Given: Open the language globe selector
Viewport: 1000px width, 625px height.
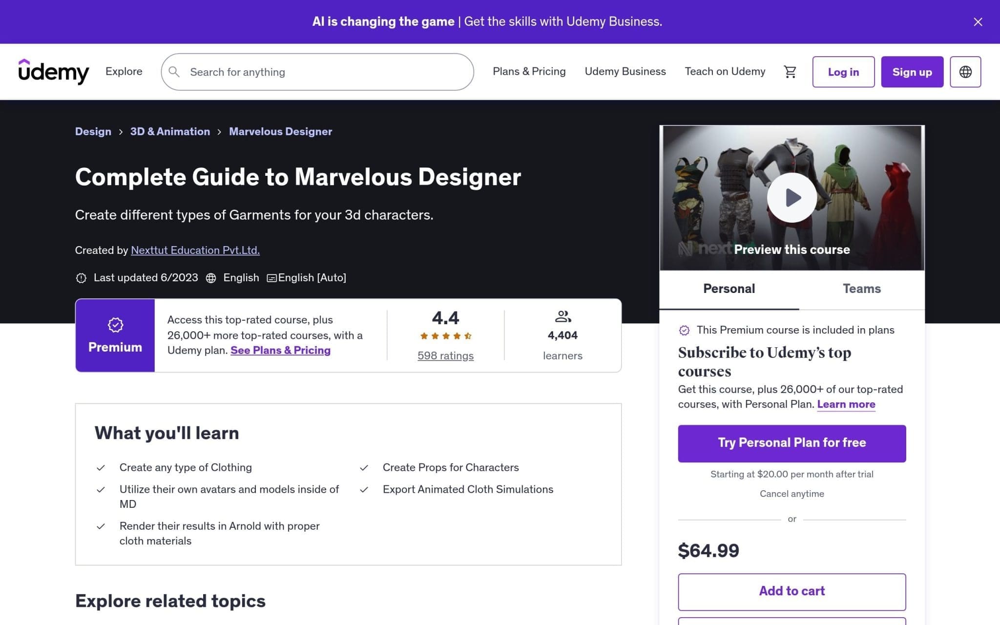Looking at the screenshot, I should 965,72.
